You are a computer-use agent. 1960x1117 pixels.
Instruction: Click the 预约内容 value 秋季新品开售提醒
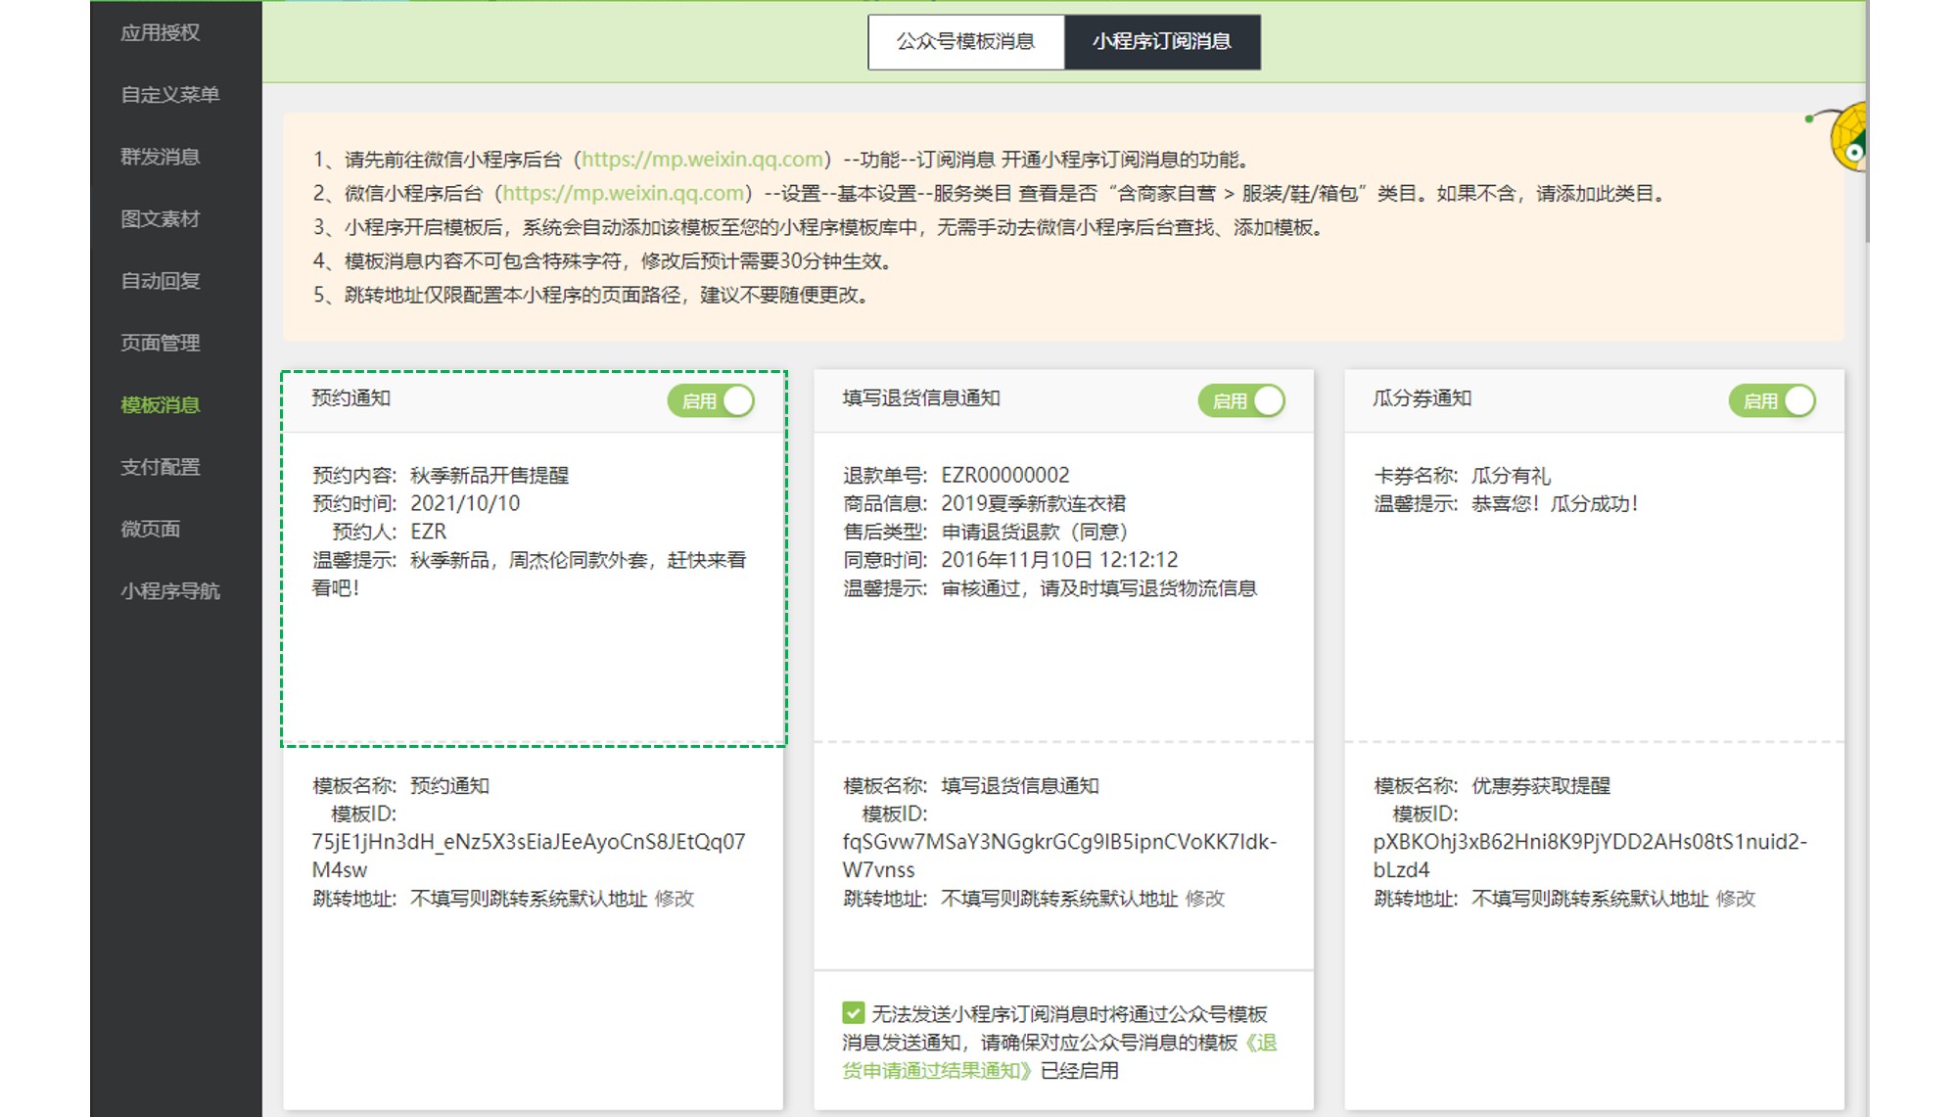pyautogui.click(x=490, y=476)
